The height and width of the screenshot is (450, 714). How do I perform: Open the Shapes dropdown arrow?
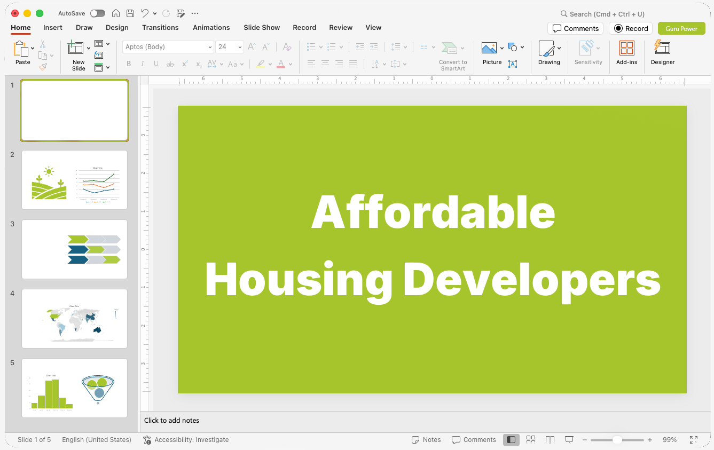click(x=522, y=47)
